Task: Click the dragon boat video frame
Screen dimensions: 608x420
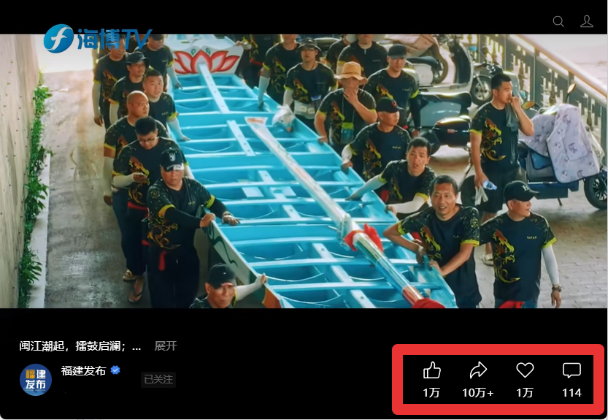Action: coord(304,171)
